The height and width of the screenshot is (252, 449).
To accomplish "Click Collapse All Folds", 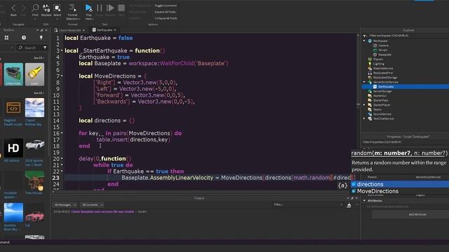I will [x=166, y=18].
